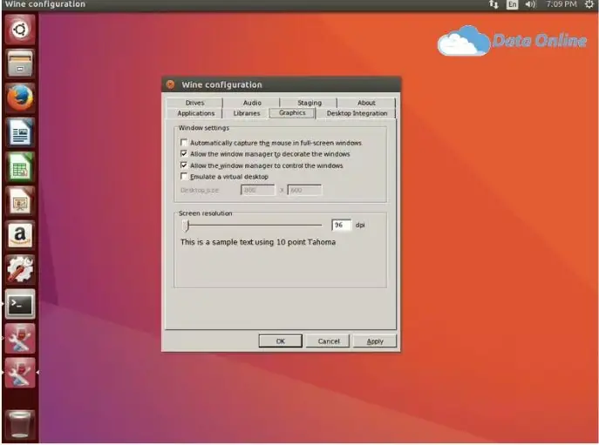599x445 pixels.
Task: Open the network indicator in top panel
Action: click(493, 4)
